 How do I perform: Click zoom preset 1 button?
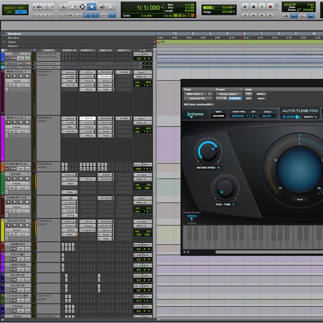[x=35, y=16]
